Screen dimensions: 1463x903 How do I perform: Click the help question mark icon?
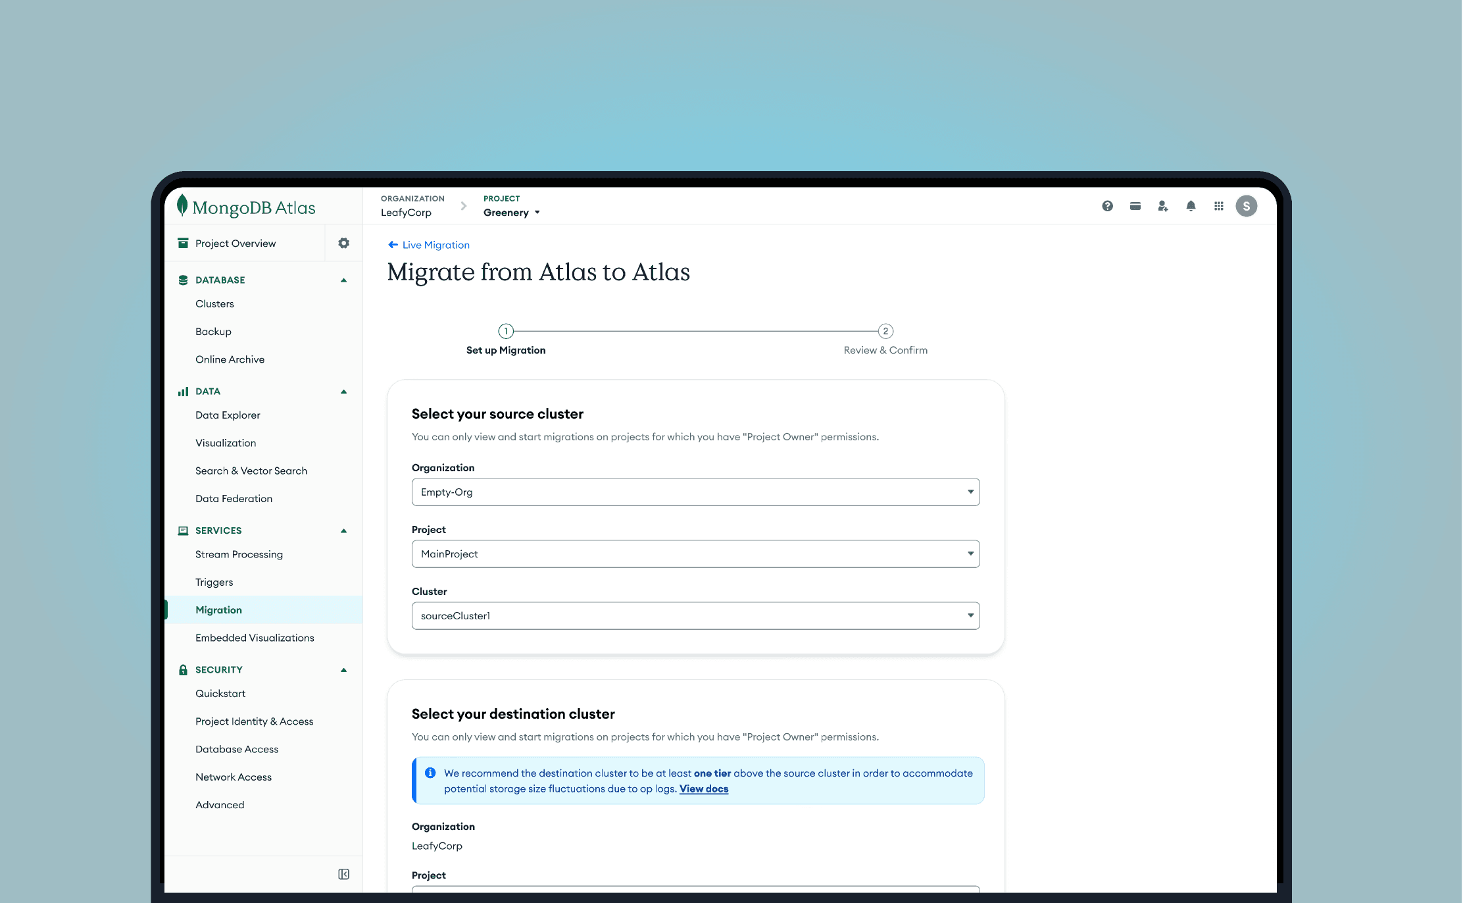coord(1107,206)
